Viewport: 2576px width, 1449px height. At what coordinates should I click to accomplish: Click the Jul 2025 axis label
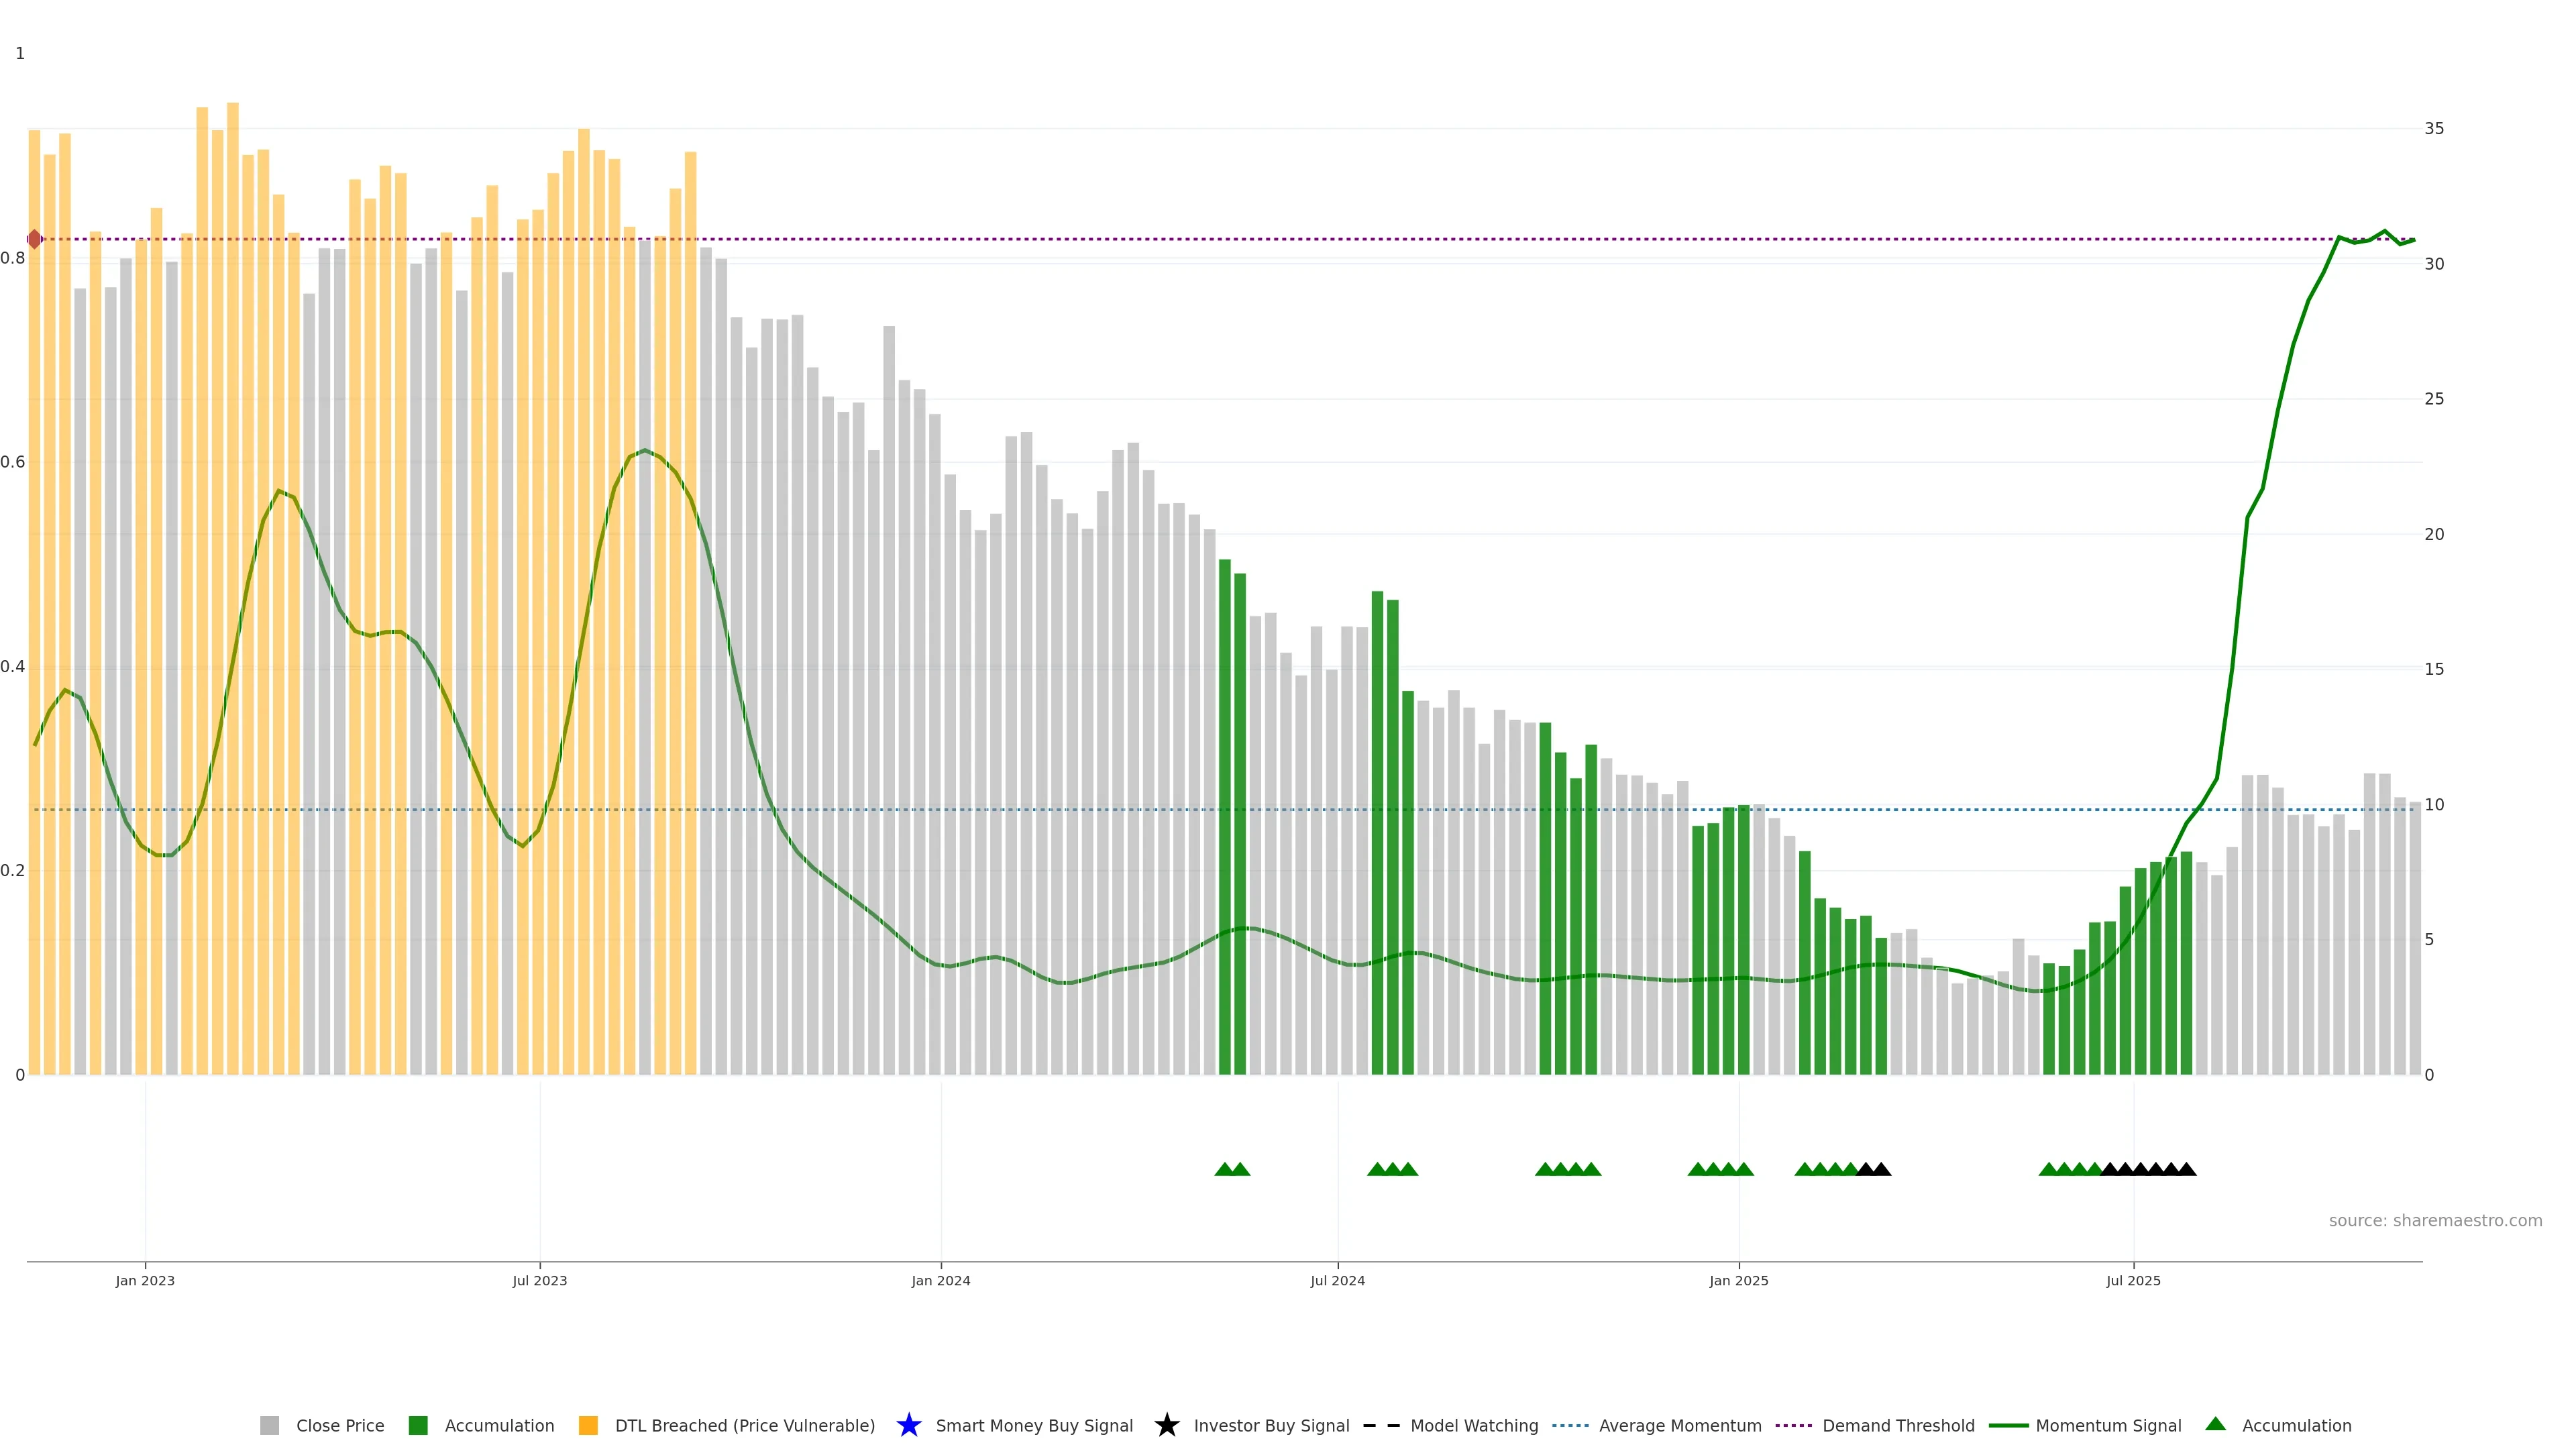2133,1280
